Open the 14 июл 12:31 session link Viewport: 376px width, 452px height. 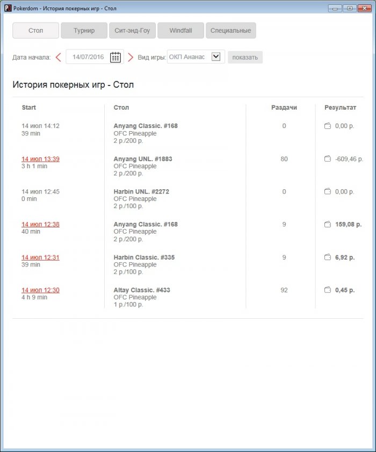(41, 257)
